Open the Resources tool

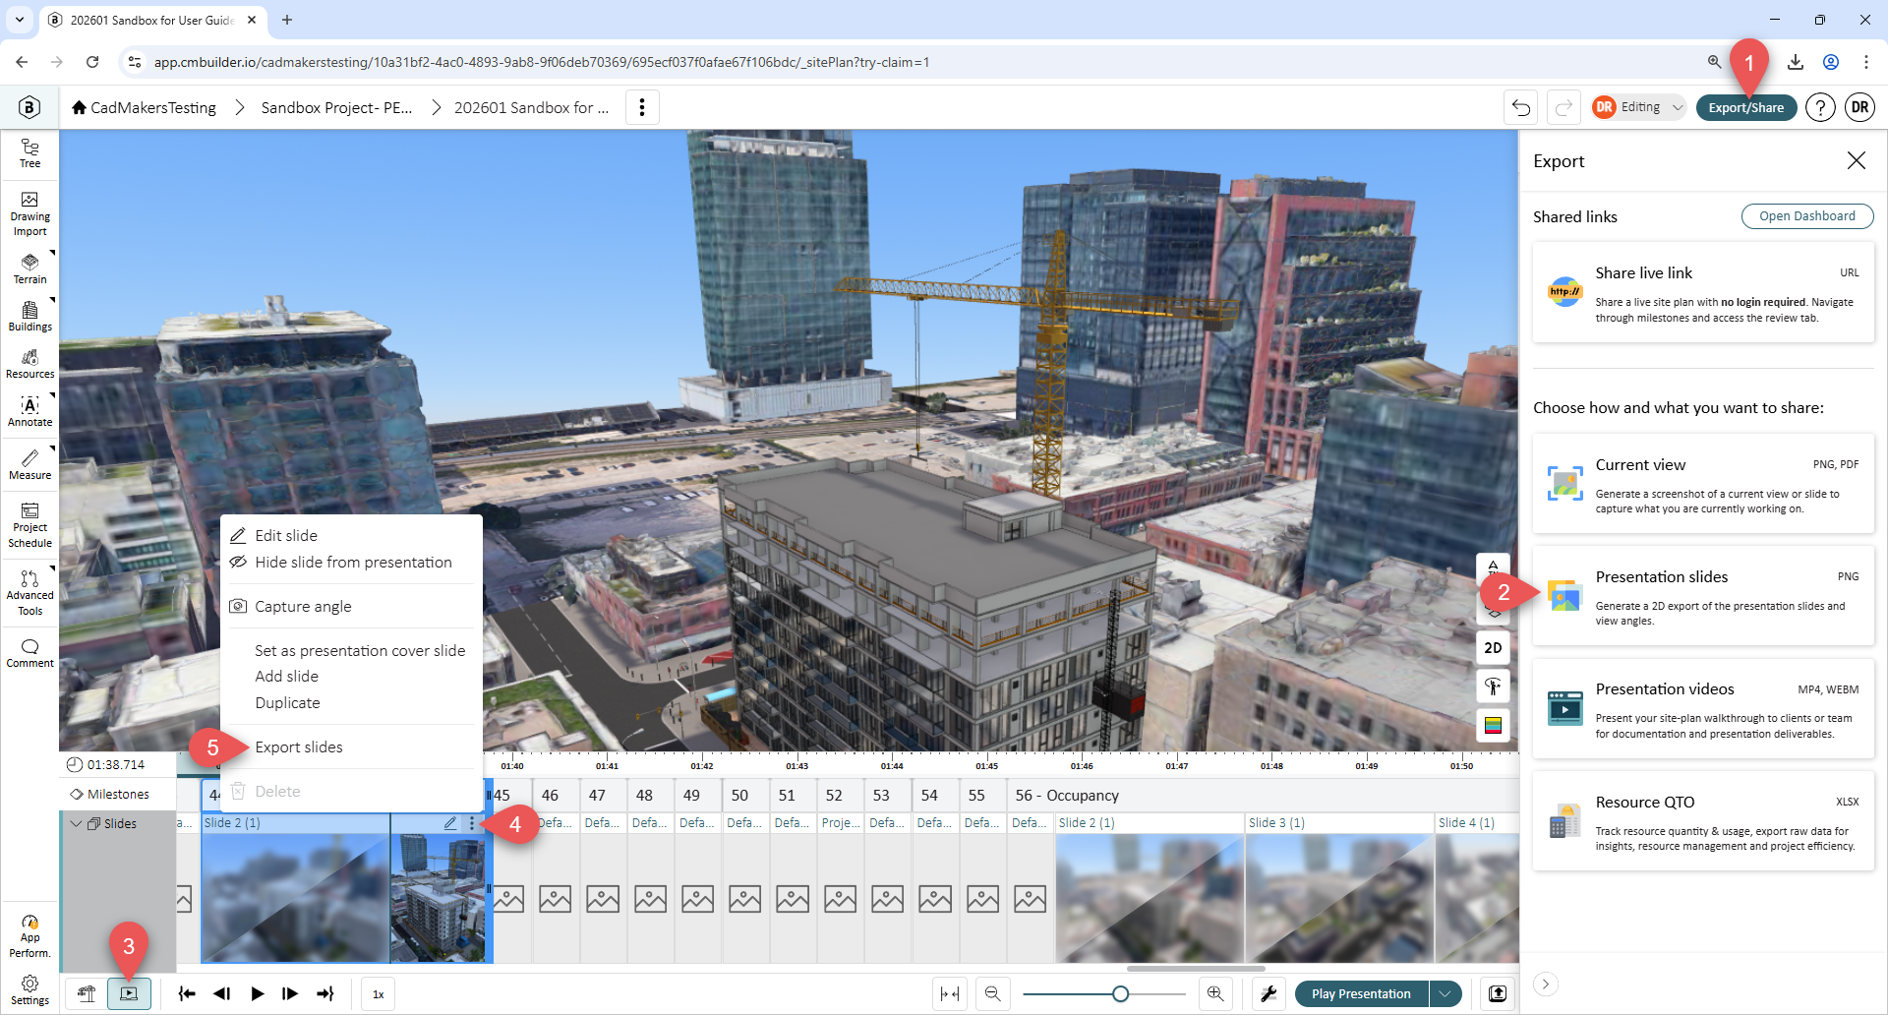(29, 363)
